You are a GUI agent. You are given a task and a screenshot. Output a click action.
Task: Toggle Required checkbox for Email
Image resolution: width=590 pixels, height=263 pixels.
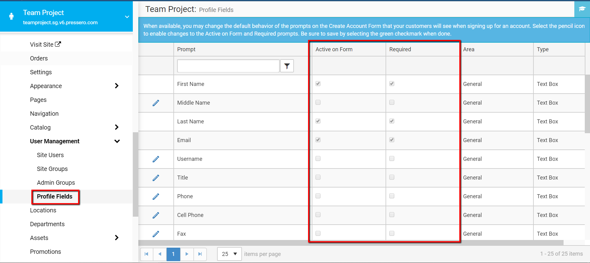click(392, 140)
